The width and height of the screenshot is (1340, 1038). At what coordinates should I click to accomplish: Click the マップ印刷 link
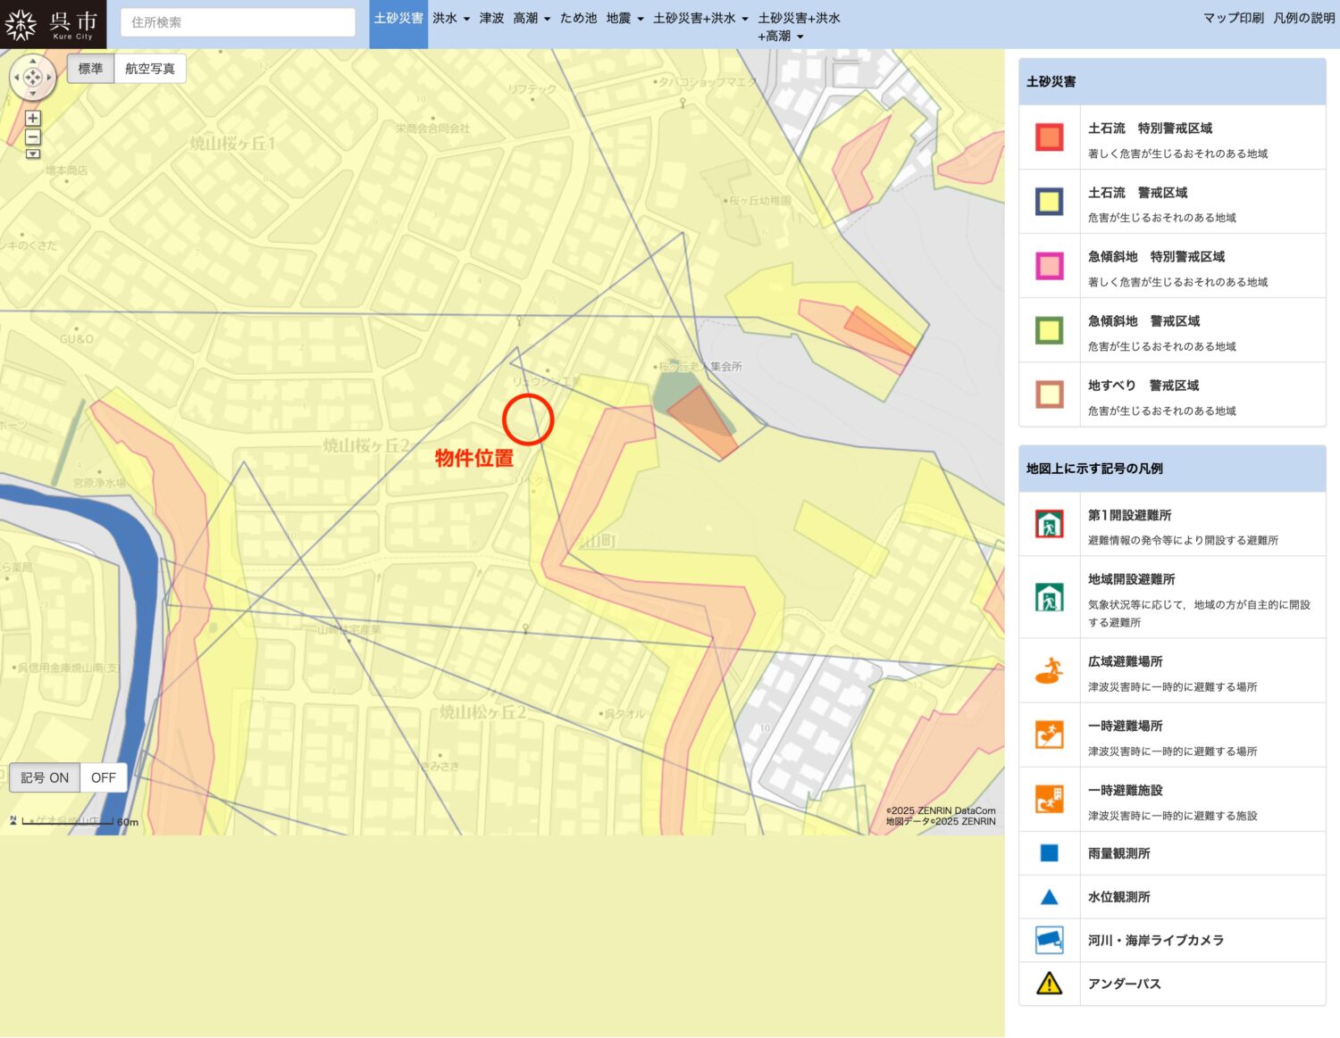click(1233, 18)
